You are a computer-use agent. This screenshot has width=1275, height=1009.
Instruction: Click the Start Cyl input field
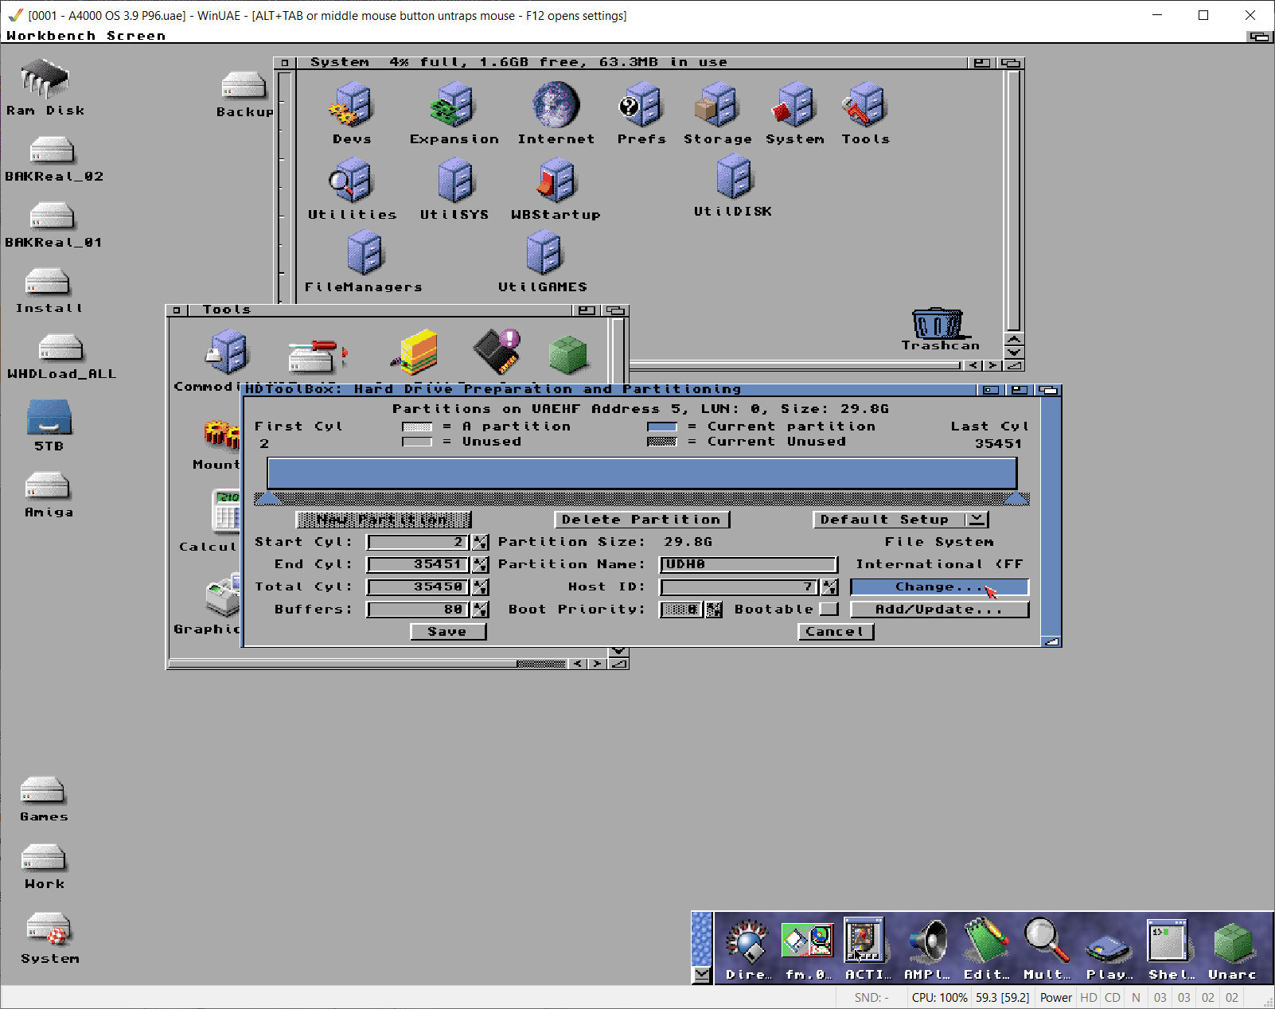coord(419,542)
